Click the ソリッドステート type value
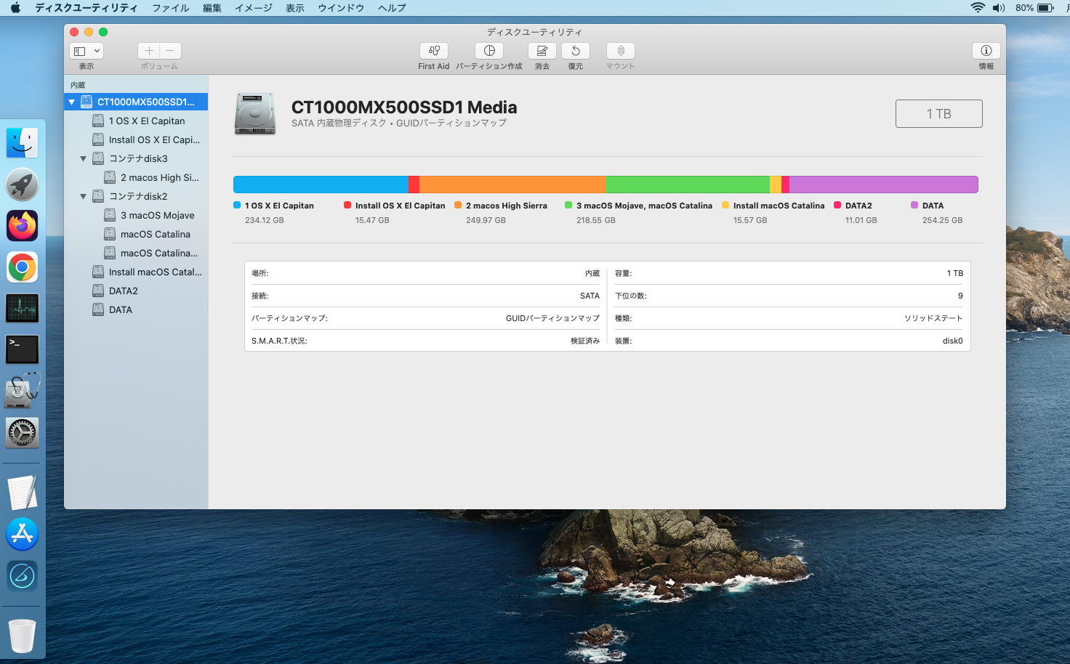This screenshot has height=664, width=1070. pyautogui.click(x=933, y=318)
